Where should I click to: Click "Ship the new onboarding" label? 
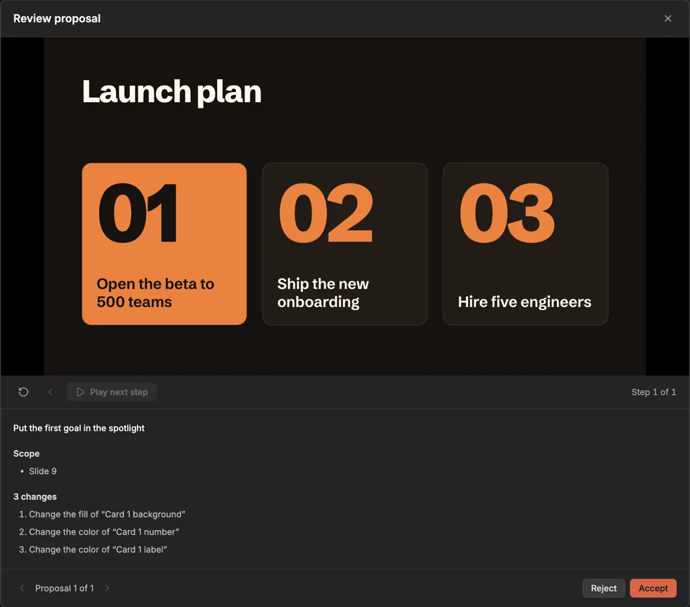coord(323,293)
